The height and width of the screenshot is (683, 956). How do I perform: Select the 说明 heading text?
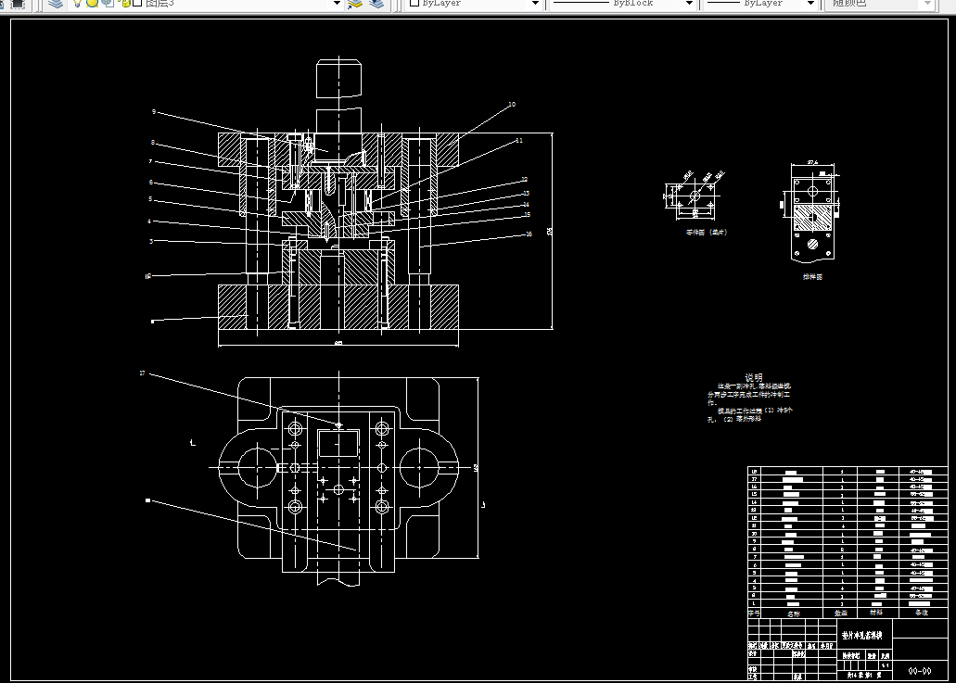click(754, 378)
